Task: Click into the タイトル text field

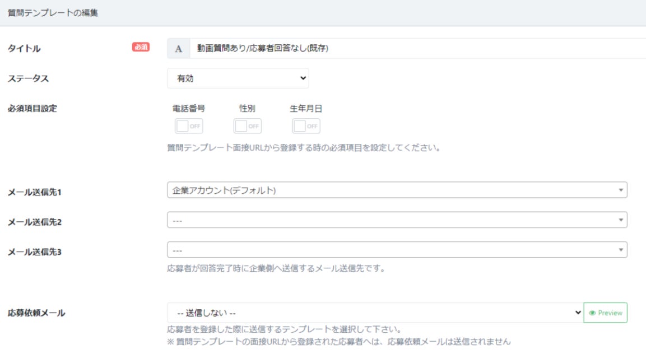Action: pyautogui.click(x=415, y=49)
